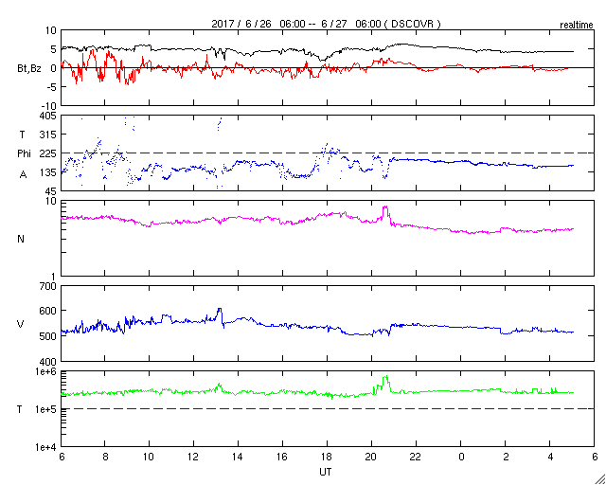Click the '18' hour tick label

tap(327, 457)
